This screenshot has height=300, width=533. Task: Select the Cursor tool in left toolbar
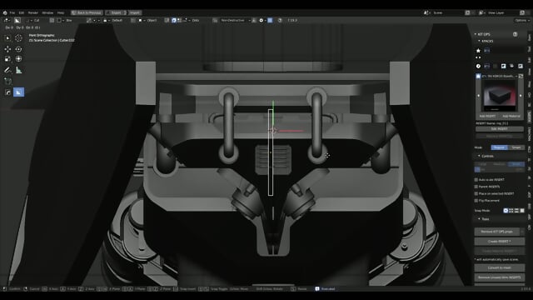[18, 38]
